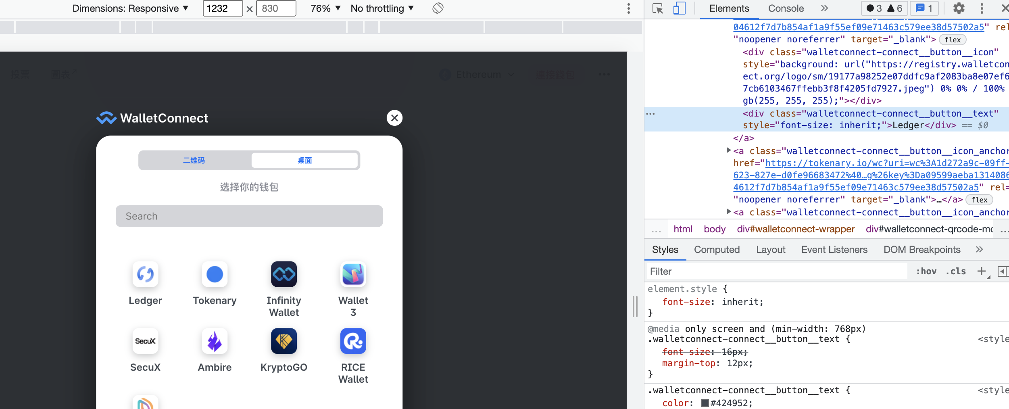Screen dimensions: 1009x409
Task: Expand the tokenary anchor element node
Action: (x=728, y=150)
